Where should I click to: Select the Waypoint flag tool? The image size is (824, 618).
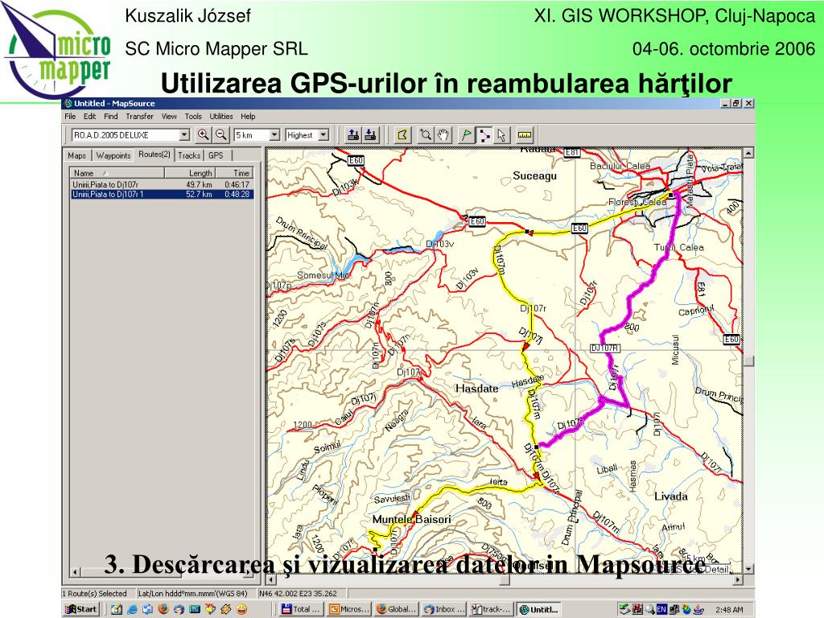click(466, 135)
